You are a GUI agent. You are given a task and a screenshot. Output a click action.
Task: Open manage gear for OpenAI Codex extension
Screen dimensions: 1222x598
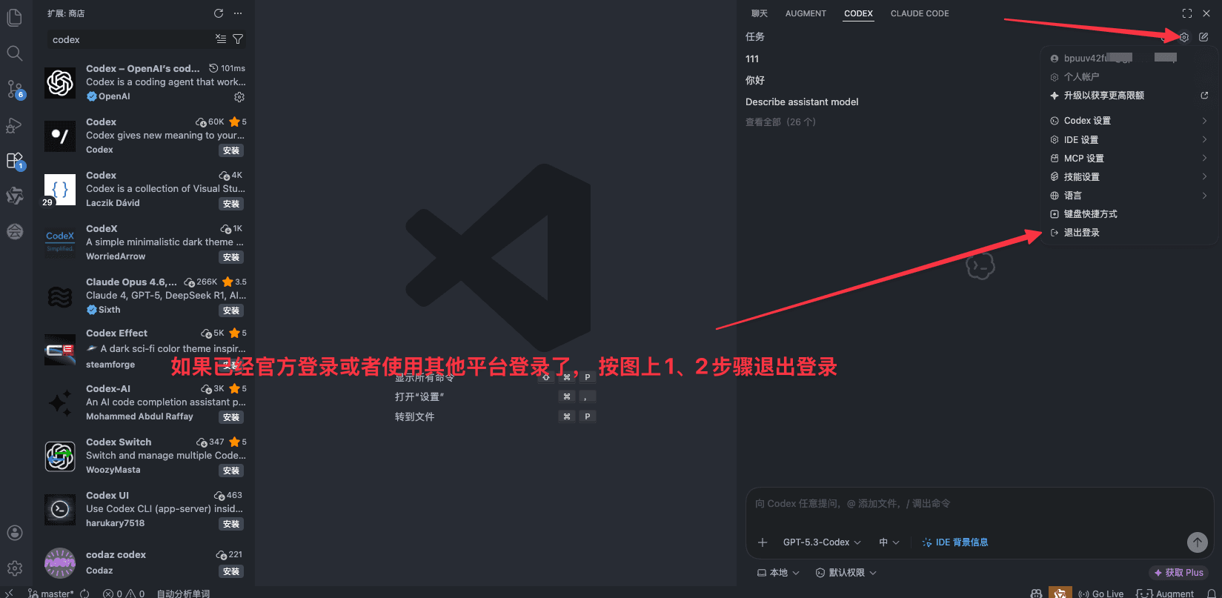[239, 97]
